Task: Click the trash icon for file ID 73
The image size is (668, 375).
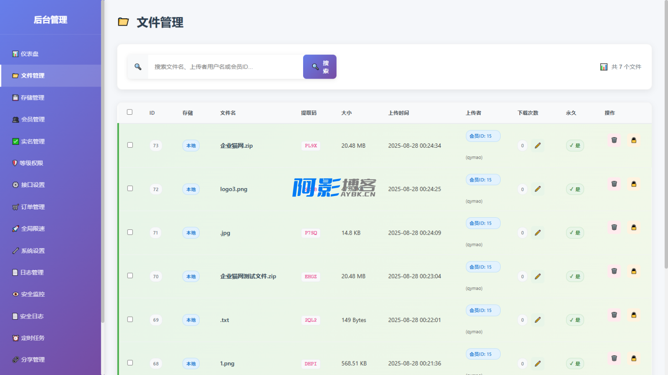Action: click(x=614, y=140)
